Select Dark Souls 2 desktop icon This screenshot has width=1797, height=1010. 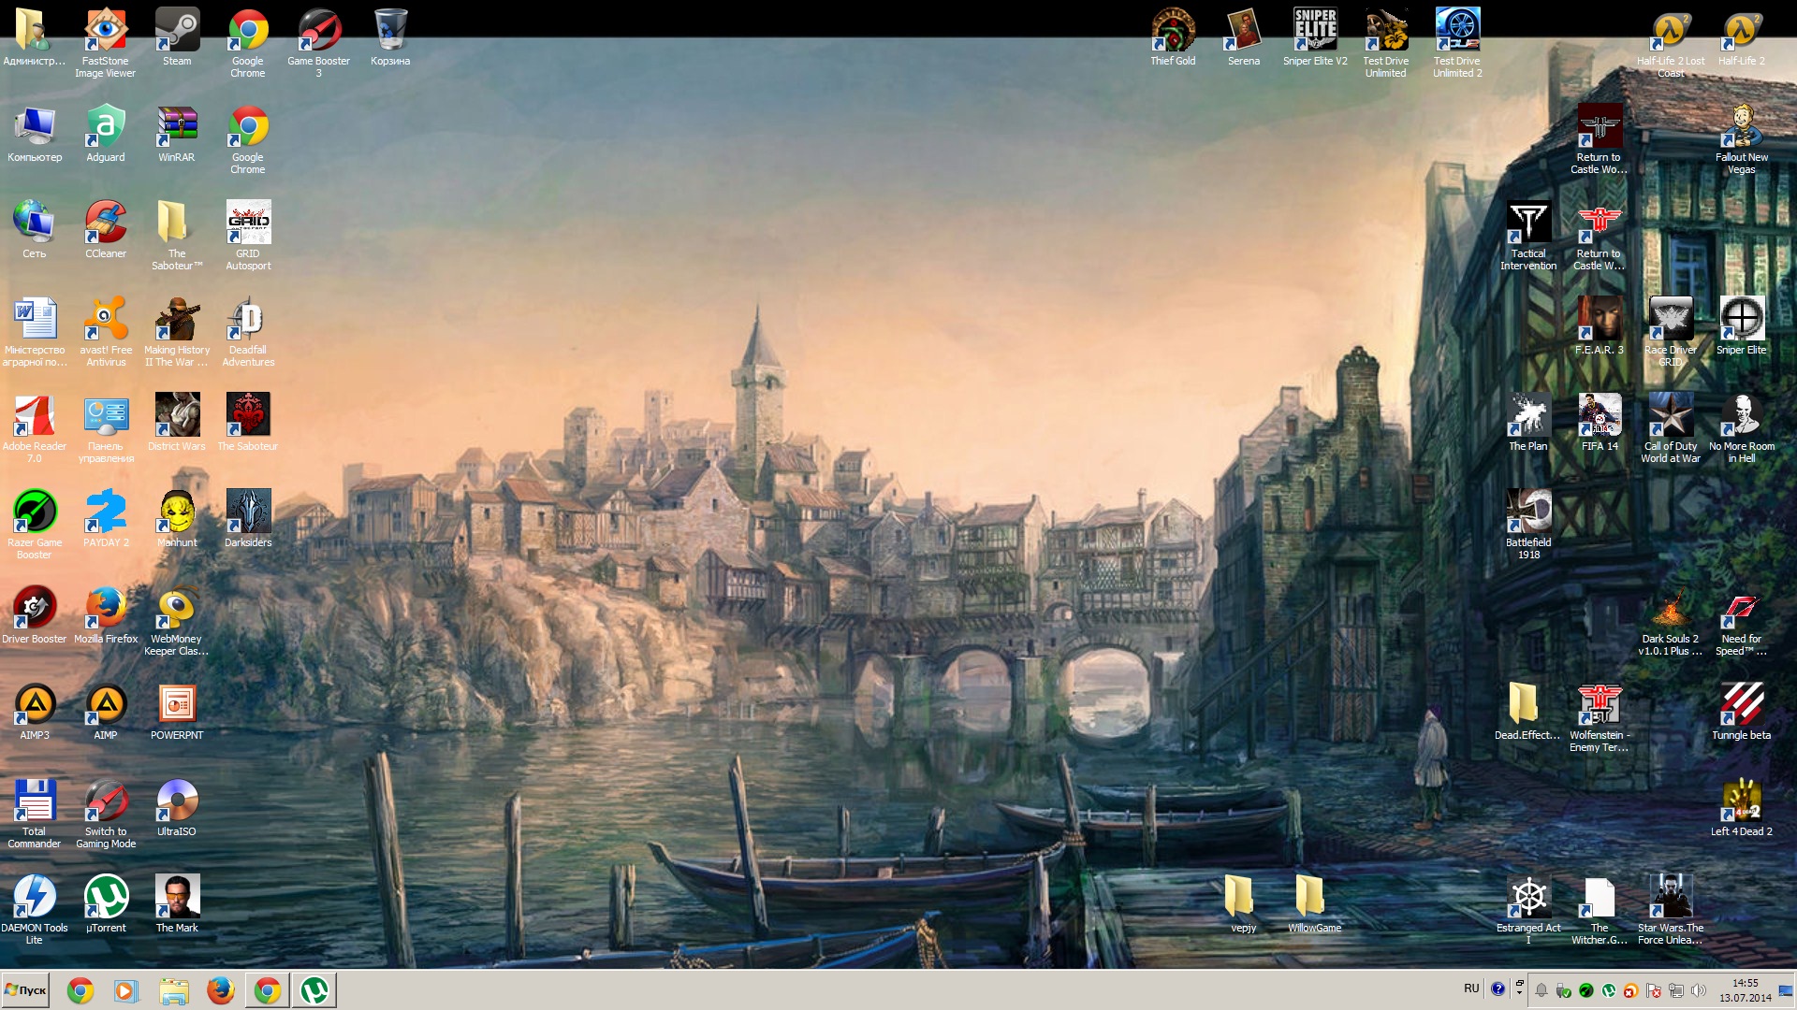tap(1671, 620)
